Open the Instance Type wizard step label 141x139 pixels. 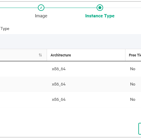point(100,16)
